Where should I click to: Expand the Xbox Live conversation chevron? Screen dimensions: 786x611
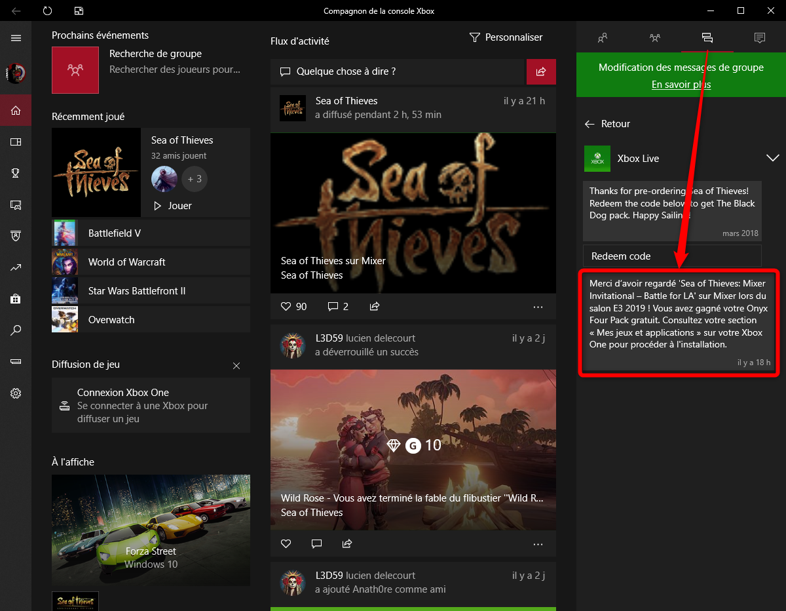click(x=772, y=158)
